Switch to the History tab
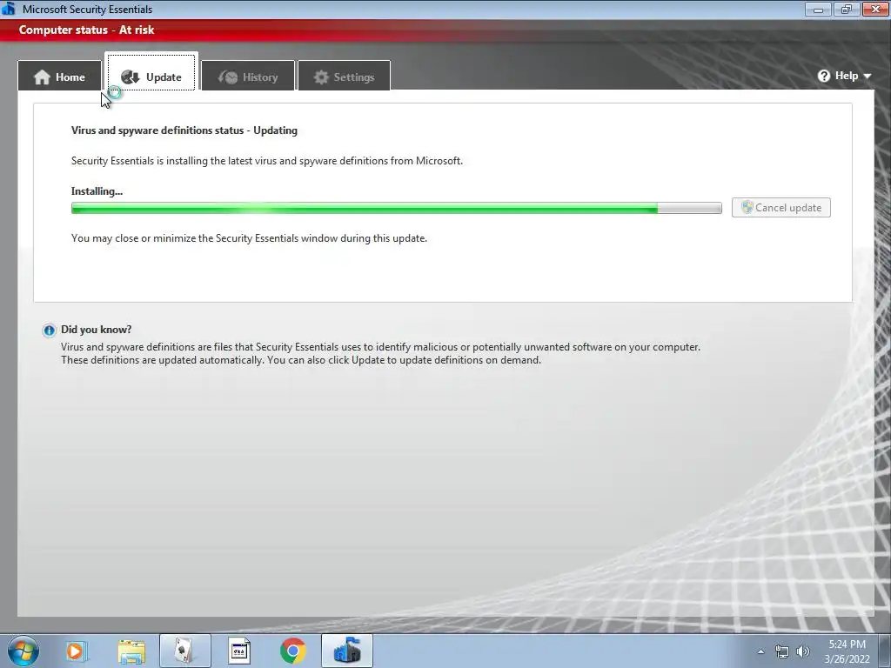The height and width of the screenshot is (668, 891). coord(248,77)
